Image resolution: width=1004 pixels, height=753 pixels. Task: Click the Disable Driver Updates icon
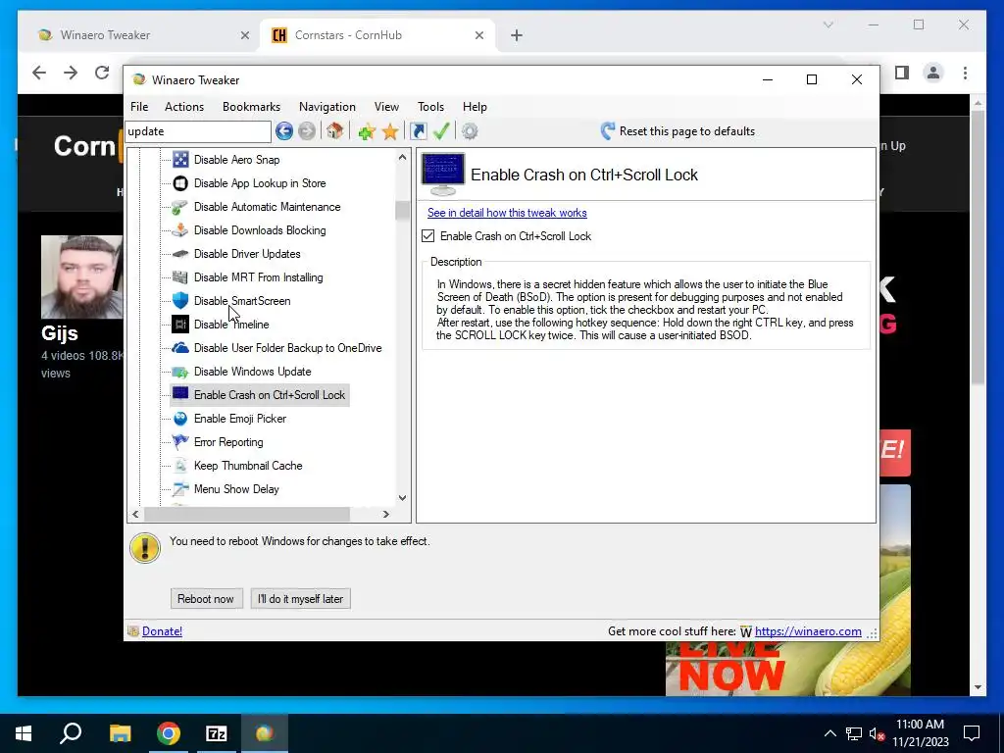(180, 254)
